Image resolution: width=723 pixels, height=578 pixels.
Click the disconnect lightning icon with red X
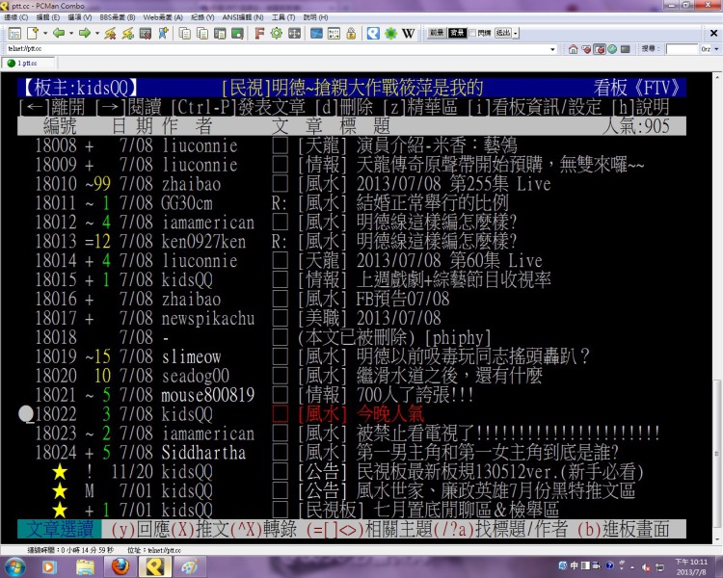pos(110,33)
